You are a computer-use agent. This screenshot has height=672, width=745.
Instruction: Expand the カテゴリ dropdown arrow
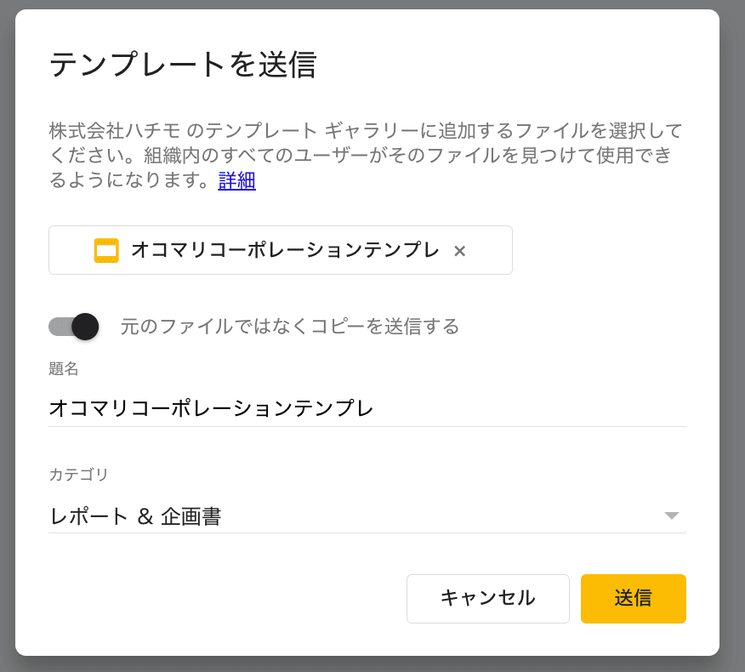pos(671,515)
